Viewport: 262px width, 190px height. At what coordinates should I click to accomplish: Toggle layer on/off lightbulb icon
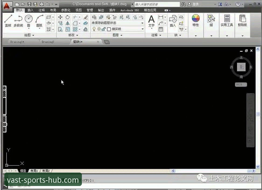(x=94, y=29)
